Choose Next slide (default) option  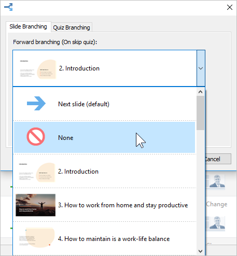pyautogui.click(x=104, y=104)
